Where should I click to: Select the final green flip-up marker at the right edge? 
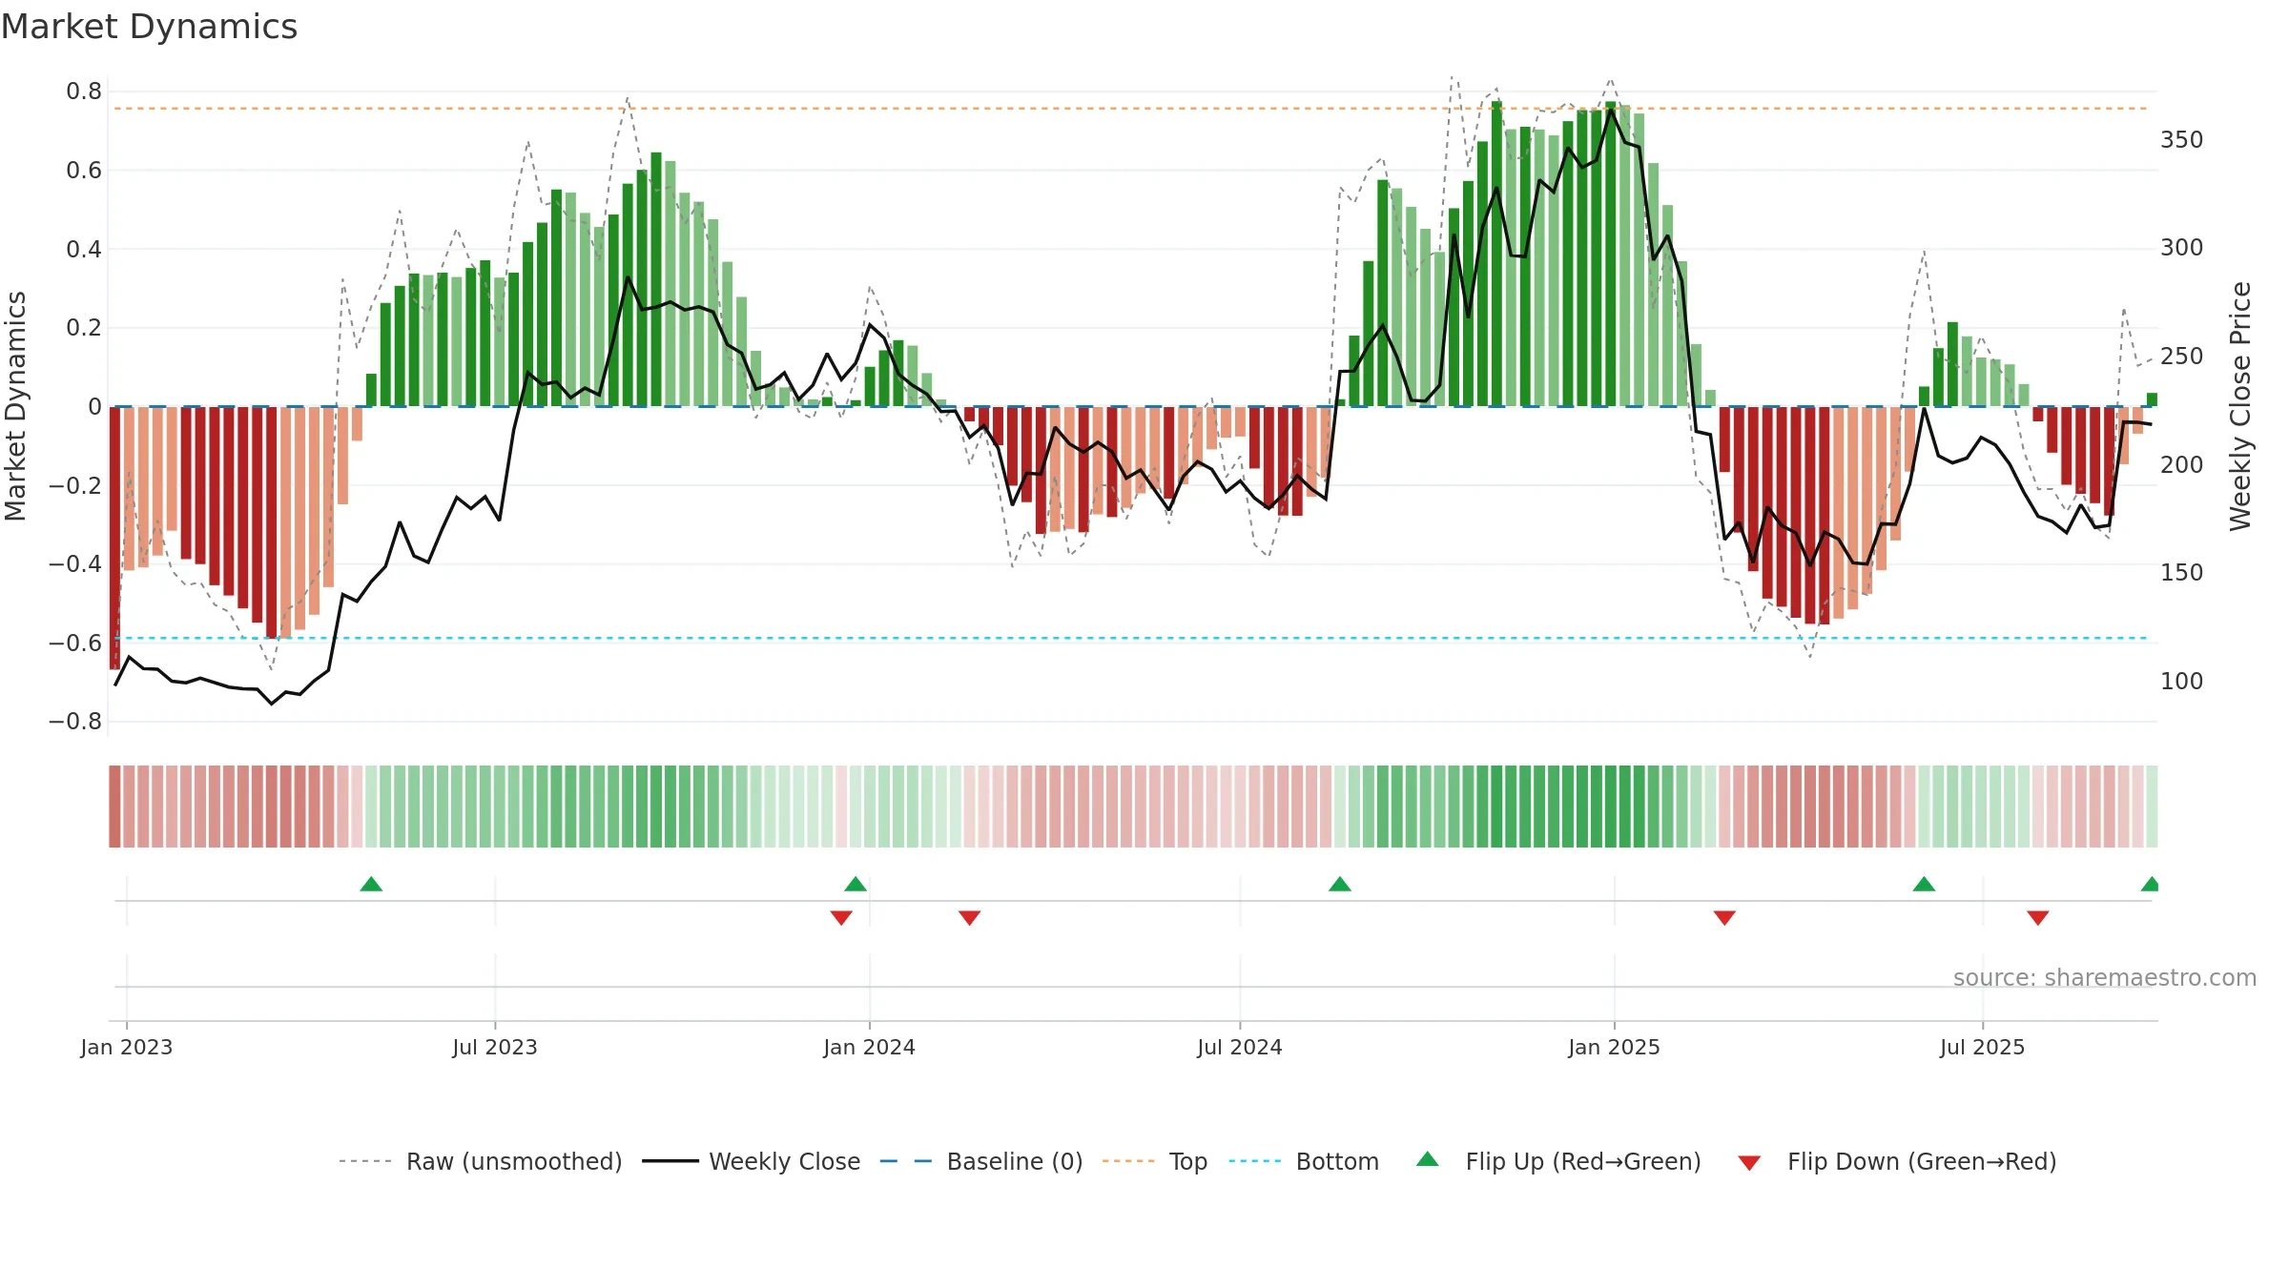[2150, 884]
